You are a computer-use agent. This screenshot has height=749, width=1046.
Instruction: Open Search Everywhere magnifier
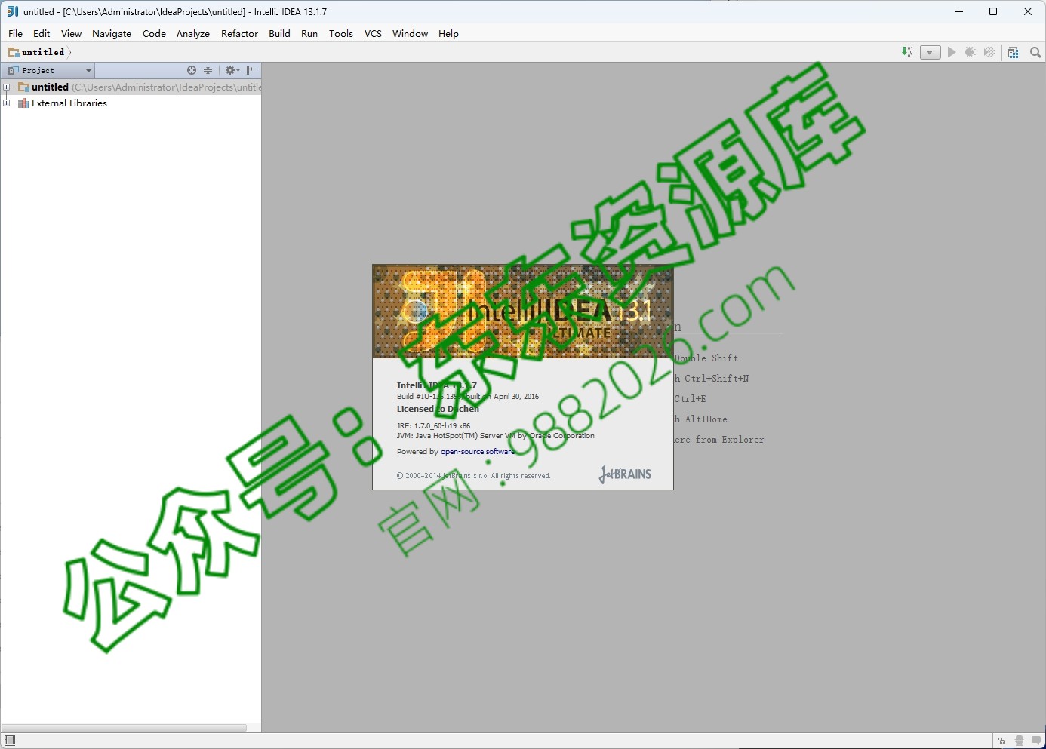(x=1035, y=52)
